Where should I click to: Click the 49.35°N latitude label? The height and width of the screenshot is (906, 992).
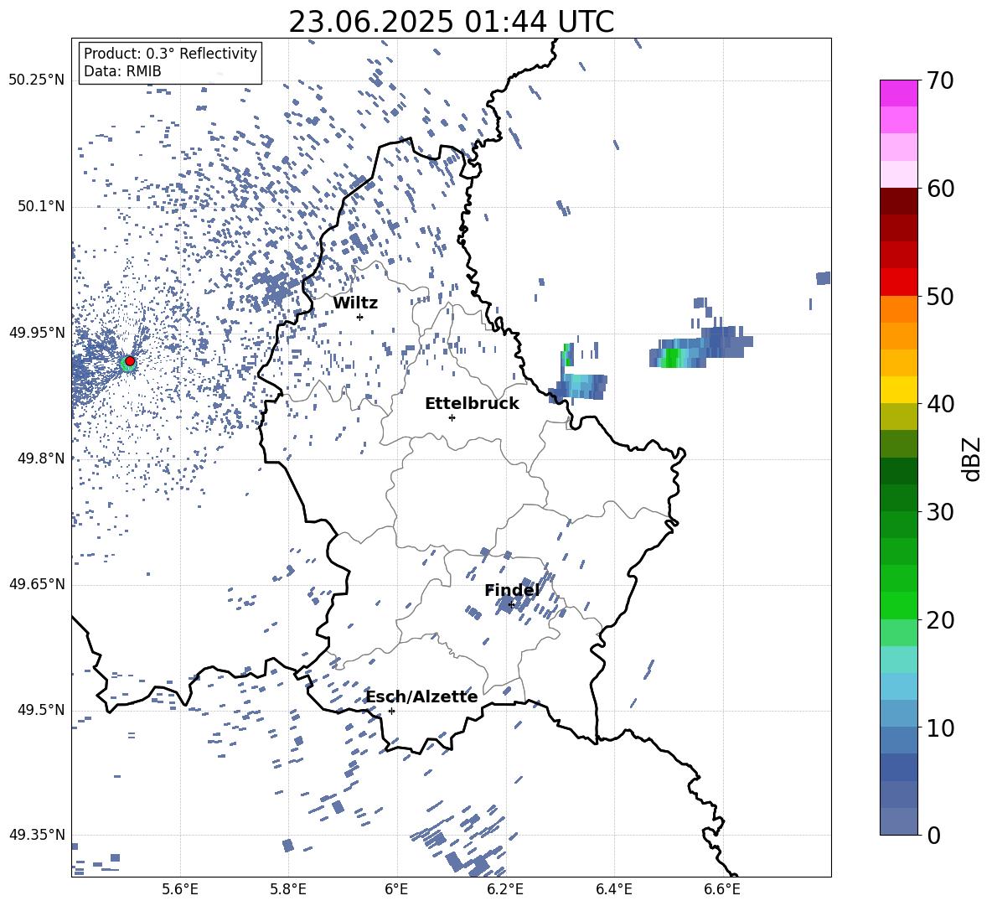tap(37, 835)
